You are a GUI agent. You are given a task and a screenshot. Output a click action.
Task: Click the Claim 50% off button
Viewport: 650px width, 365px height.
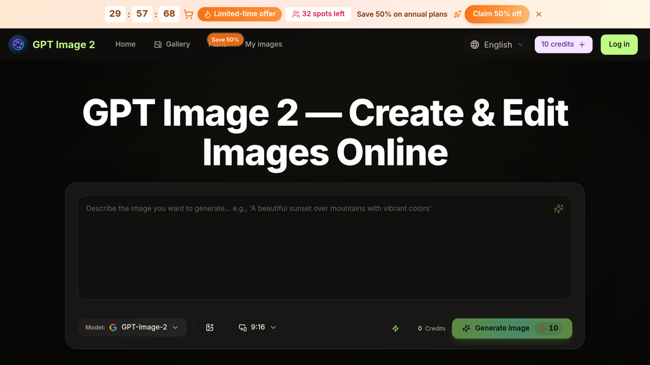tap(497, 14)
